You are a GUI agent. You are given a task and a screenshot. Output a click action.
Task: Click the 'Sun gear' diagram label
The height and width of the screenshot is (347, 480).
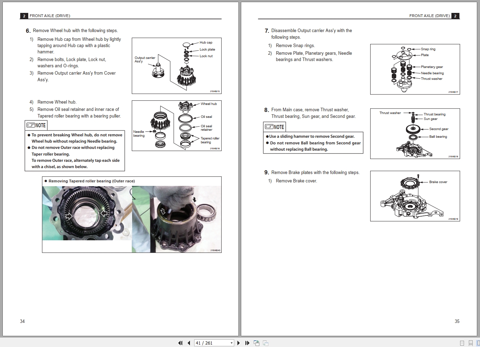pyautogui.click(x=431, y=119)
